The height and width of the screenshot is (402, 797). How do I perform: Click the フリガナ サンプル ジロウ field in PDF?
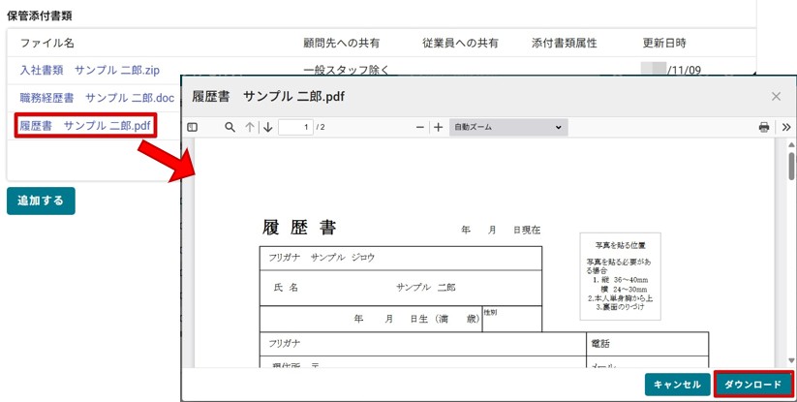coord(401,258)
